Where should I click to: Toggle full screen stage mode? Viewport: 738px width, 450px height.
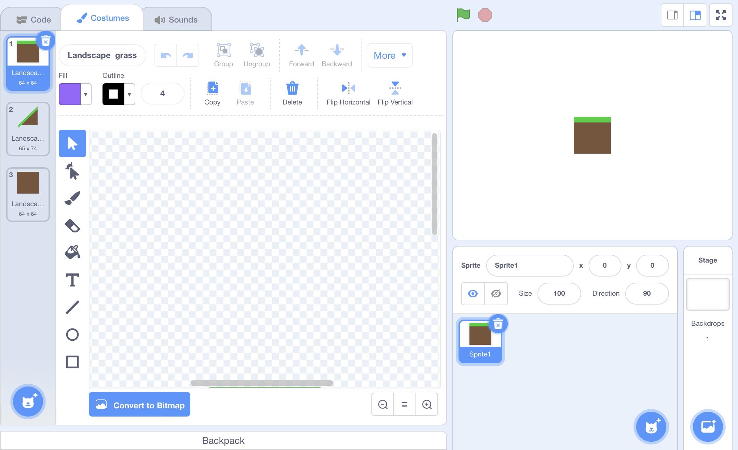(721, 15)
